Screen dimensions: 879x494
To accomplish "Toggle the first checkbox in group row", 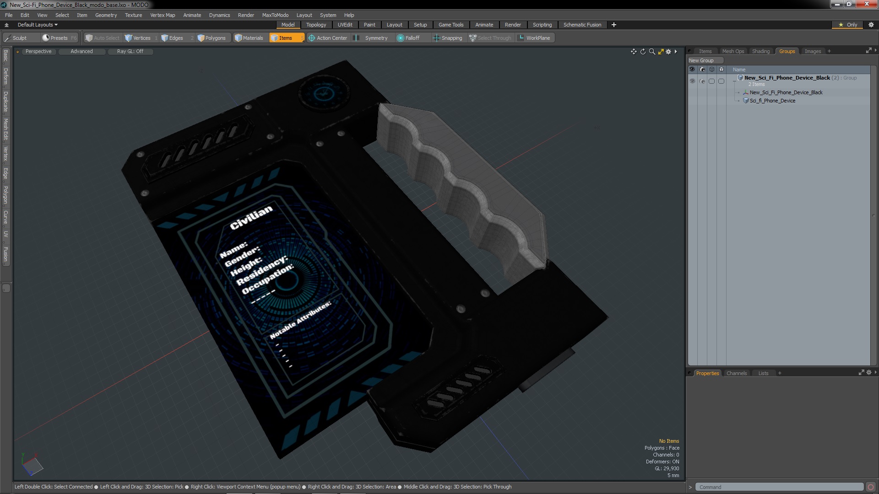I will point(711,81).
